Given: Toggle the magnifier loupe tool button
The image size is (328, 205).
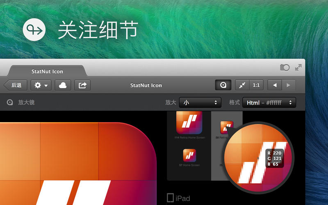Looking at the screenshot, I should click(223, 85).
